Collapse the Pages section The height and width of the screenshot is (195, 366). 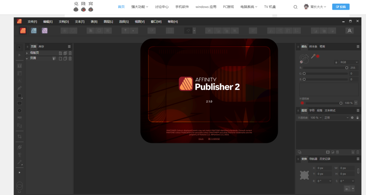click(x=27, y=59)
